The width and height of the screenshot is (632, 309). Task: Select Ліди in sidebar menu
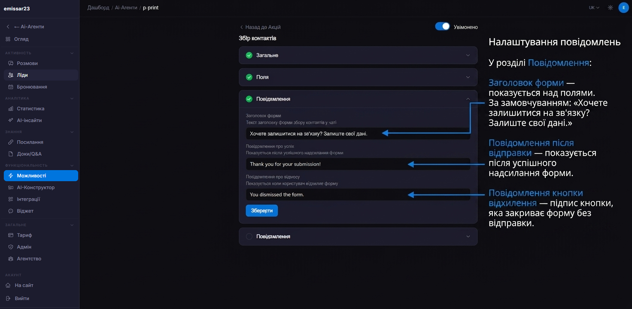tap(41, 75)
